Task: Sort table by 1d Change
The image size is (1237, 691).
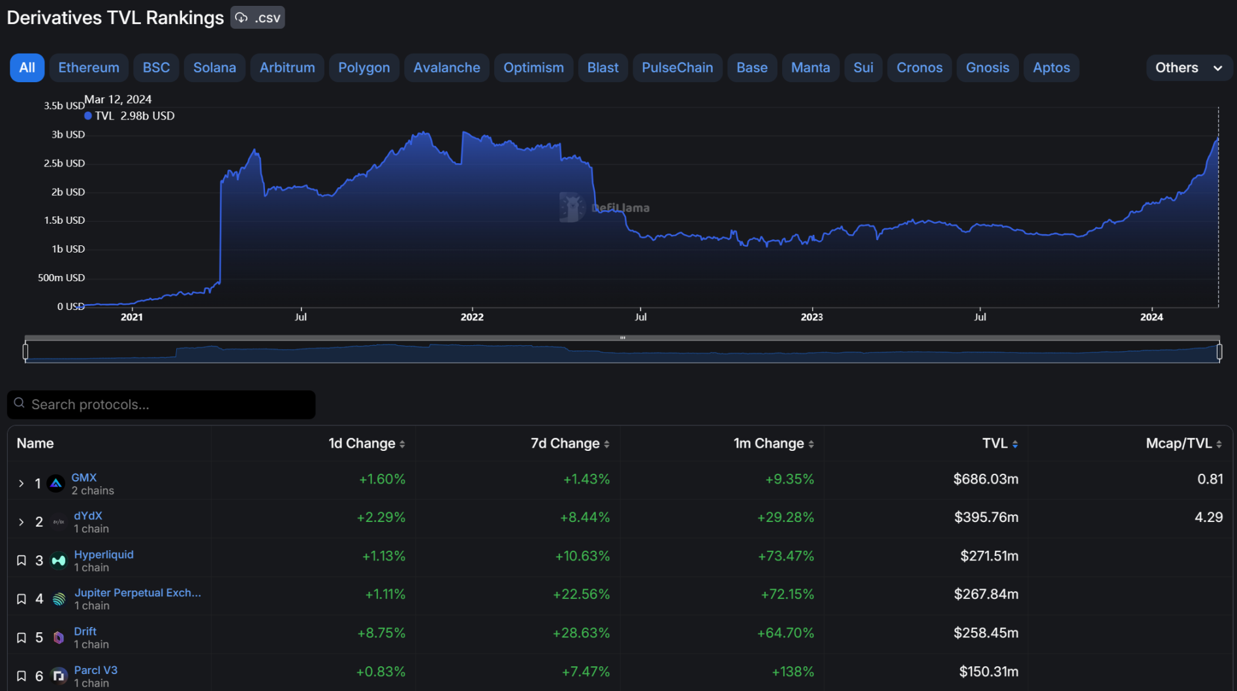Action: point(367,444)
